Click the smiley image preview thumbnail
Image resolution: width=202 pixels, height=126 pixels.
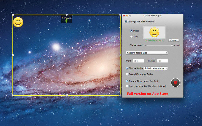pyautogui.click(x=154, y=32)
